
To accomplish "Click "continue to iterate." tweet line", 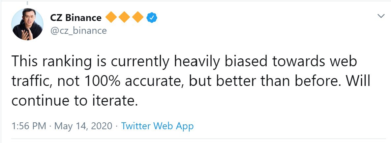I will point(75,101).
